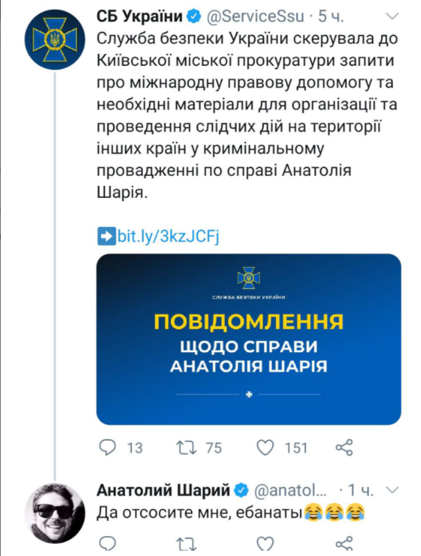Like the СБ України tweet with the heart
The image size is (421, 556).
point(265,448)
